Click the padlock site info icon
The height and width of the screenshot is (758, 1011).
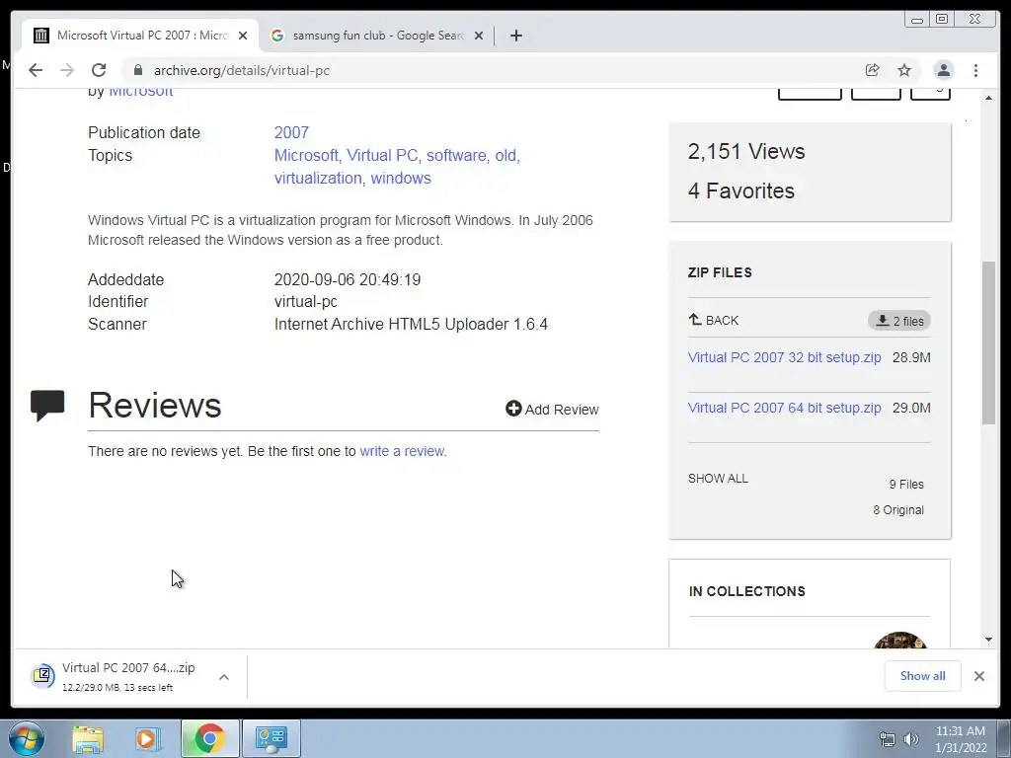[x=138, y=70]
